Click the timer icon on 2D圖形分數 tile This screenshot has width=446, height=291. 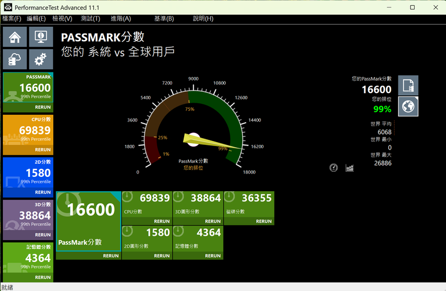point(128,232)
